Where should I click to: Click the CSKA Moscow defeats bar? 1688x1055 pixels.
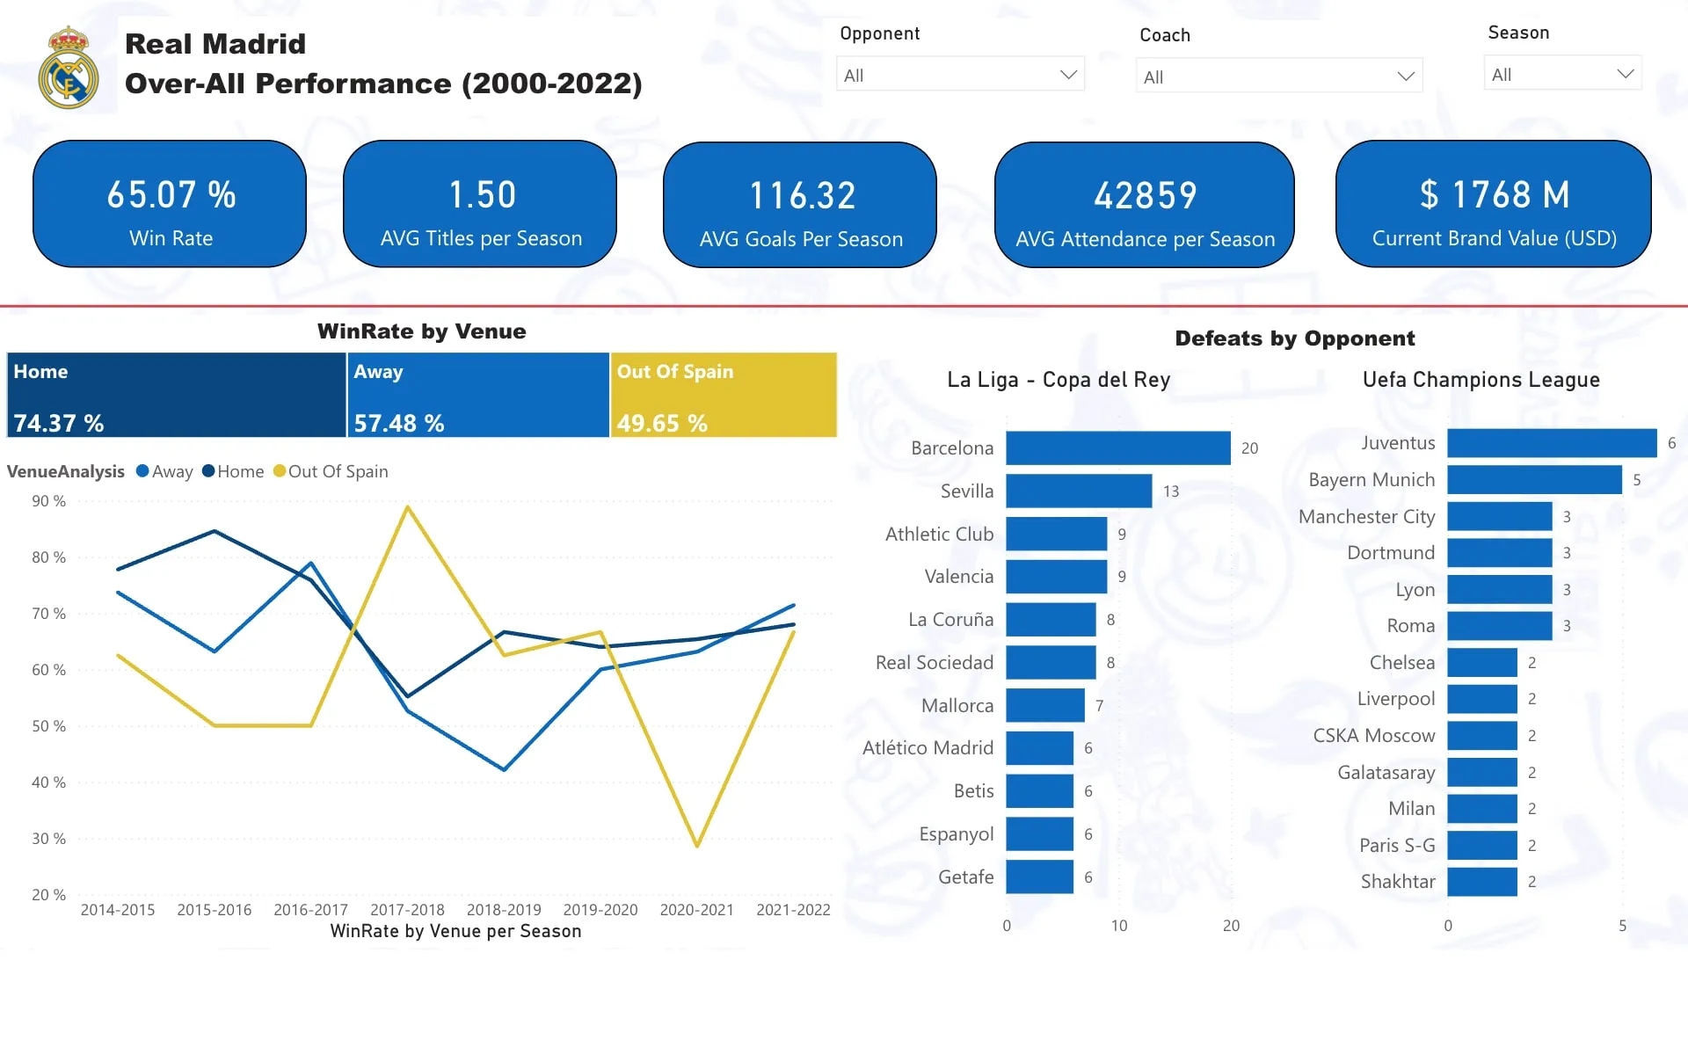1482,736
